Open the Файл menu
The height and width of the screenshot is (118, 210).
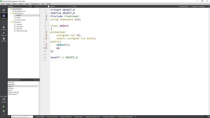pos(3,4)
